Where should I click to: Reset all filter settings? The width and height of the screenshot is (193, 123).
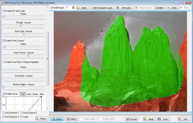[x=41, y=118]
